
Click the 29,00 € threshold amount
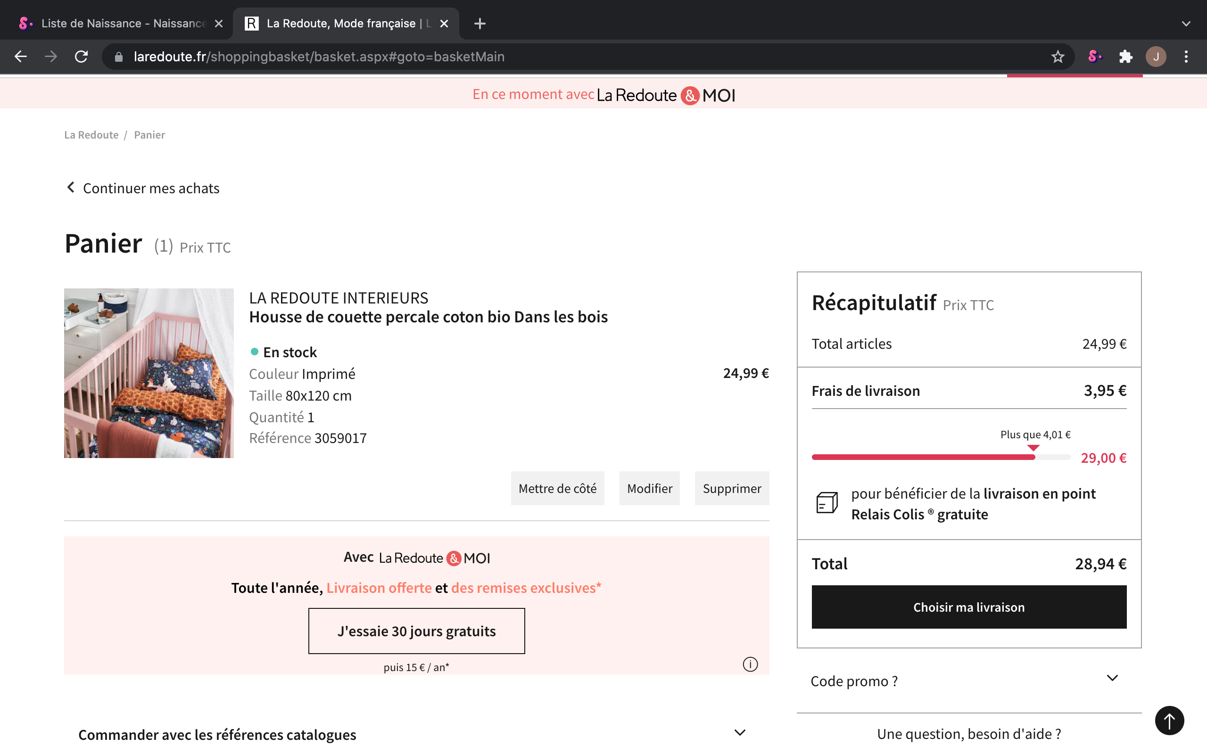coord(1103,458)
